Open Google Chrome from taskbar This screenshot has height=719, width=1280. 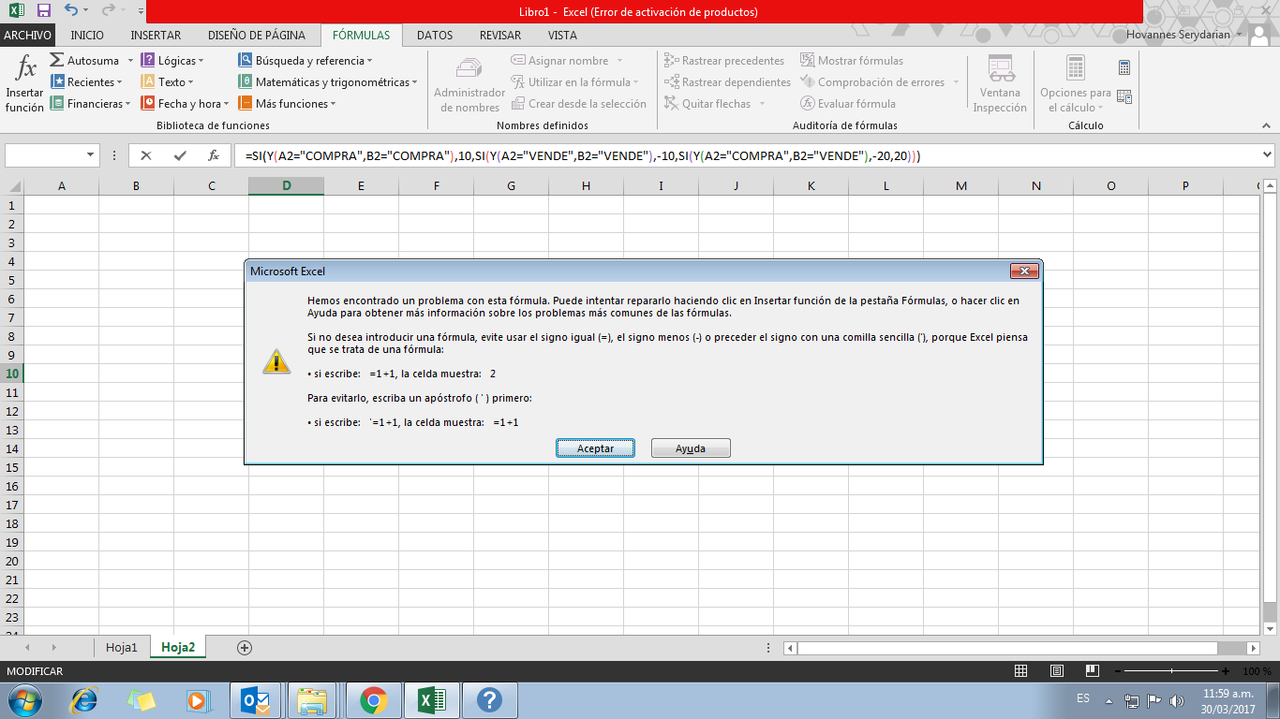(373, 700)
